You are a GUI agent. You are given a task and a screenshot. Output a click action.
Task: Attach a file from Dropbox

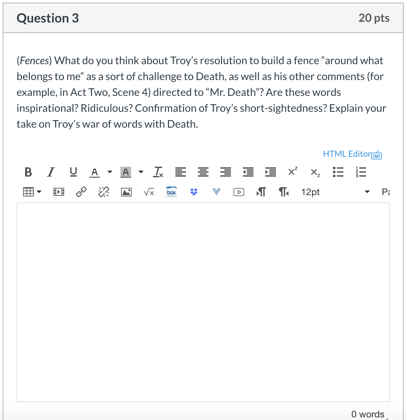point(194,192)
